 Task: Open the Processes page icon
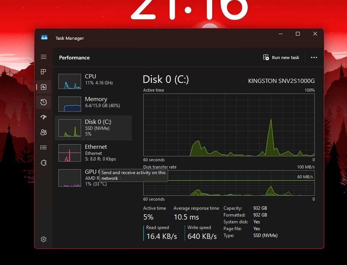coord(44,72)
